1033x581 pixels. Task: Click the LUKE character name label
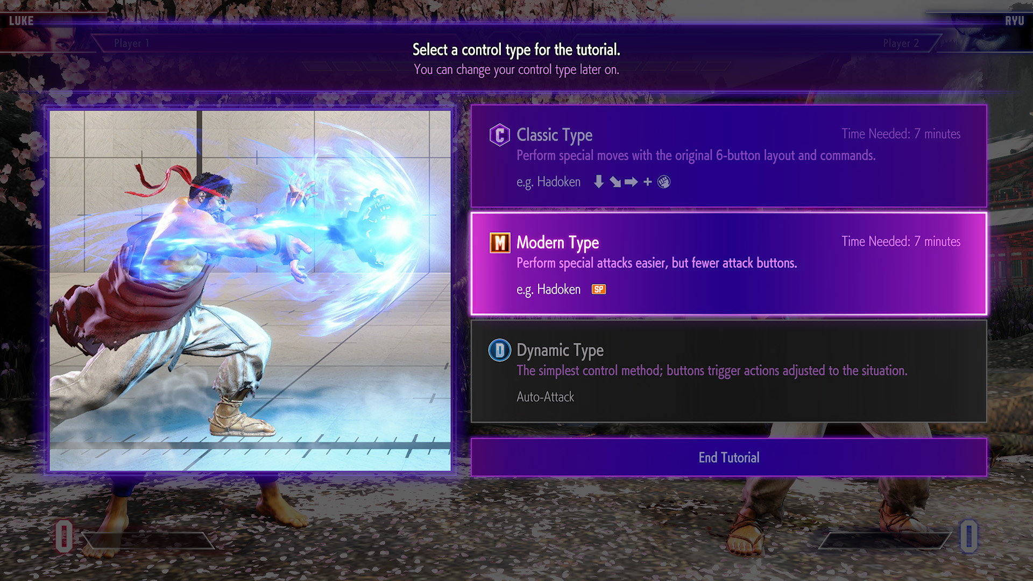point(22,21)
